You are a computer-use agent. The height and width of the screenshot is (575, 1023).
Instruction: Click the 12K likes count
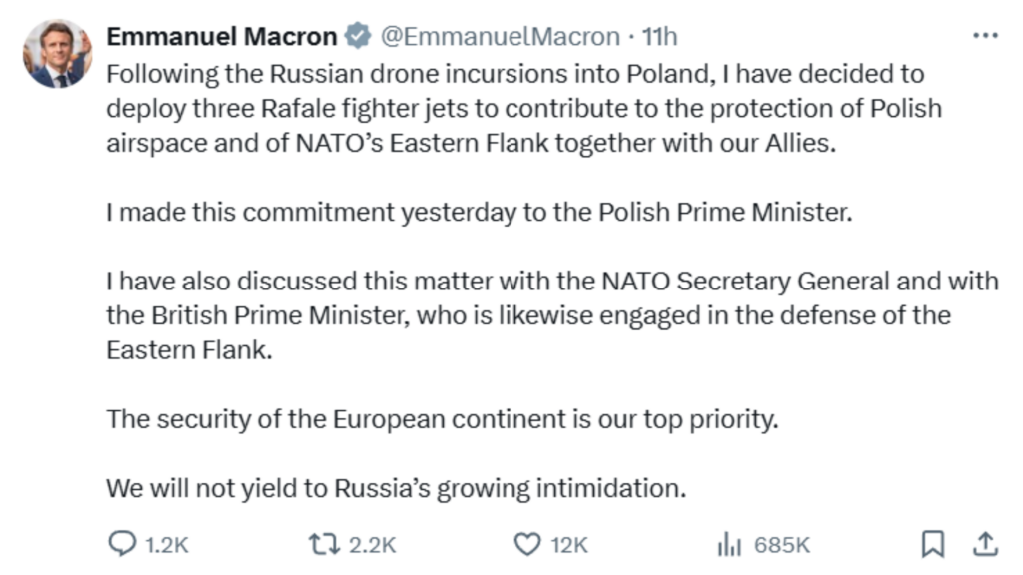[569, 545]
